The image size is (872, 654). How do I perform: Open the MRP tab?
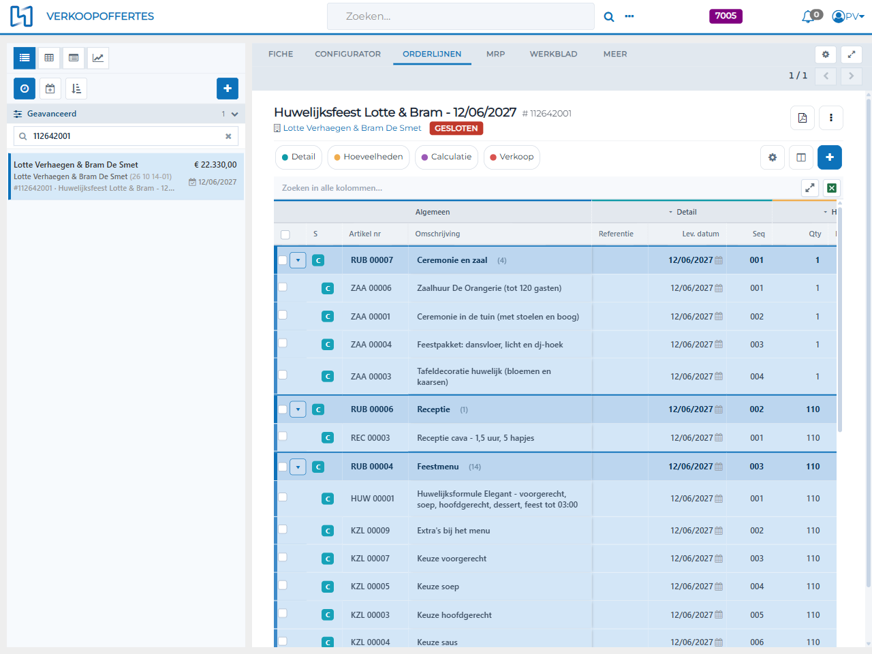click(496, 54)
